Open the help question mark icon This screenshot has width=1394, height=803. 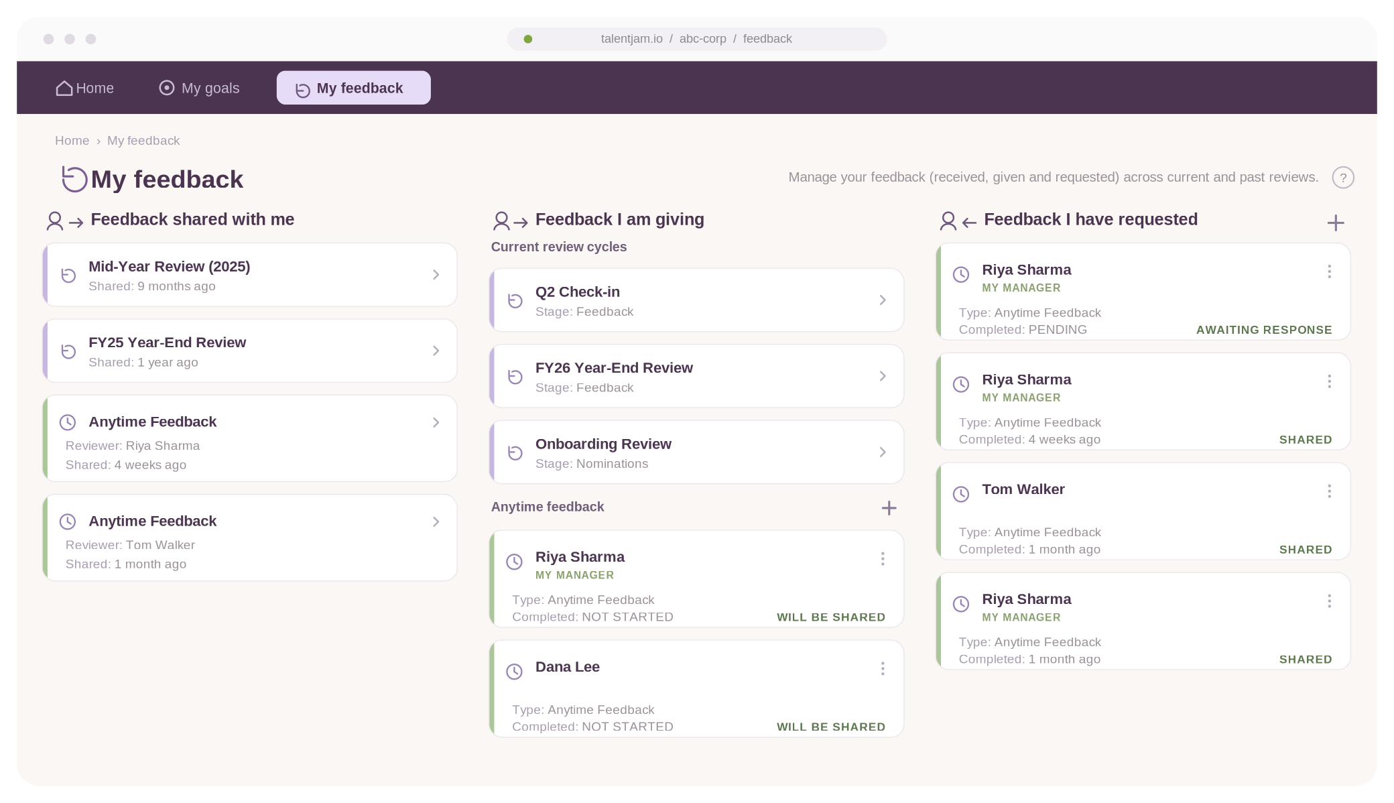click(x=1342, y=178)
